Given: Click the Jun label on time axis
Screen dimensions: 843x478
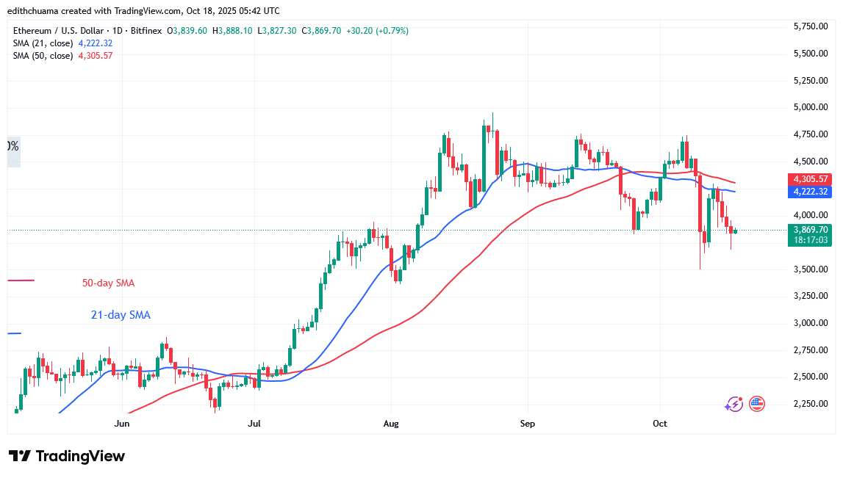Looking at the screenshot, I should 122,424.
